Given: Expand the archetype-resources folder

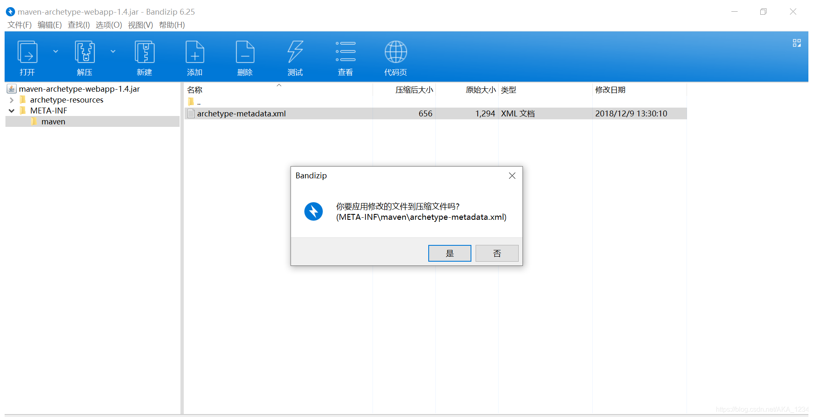Looking at the screenshot, I should 12,100.
